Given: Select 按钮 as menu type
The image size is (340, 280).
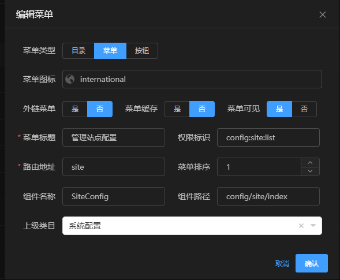Looking at the screenshot, I should 142,51.
